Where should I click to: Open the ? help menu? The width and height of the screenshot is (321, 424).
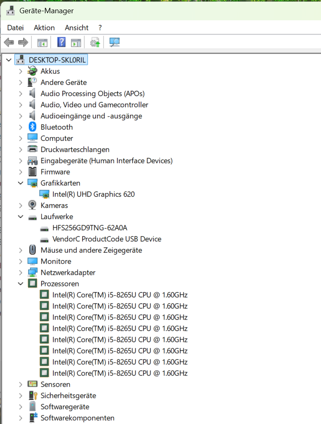coord(100,28)
